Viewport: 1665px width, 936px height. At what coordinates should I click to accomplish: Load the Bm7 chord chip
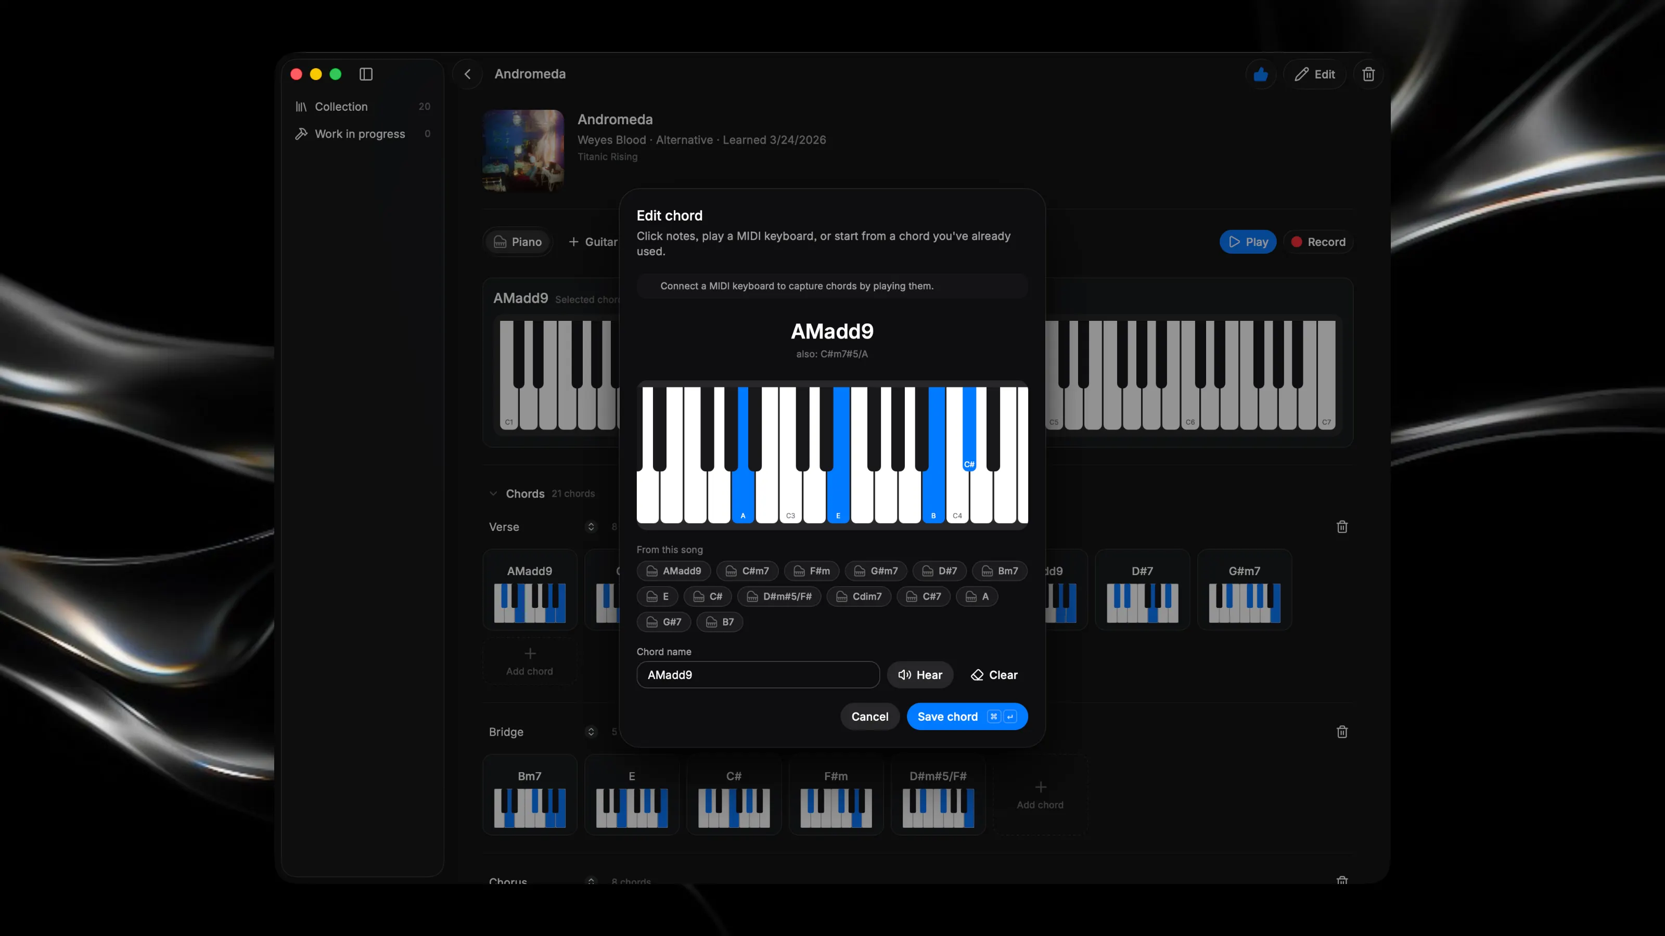pyautogui.click(x=1000, y=571)
